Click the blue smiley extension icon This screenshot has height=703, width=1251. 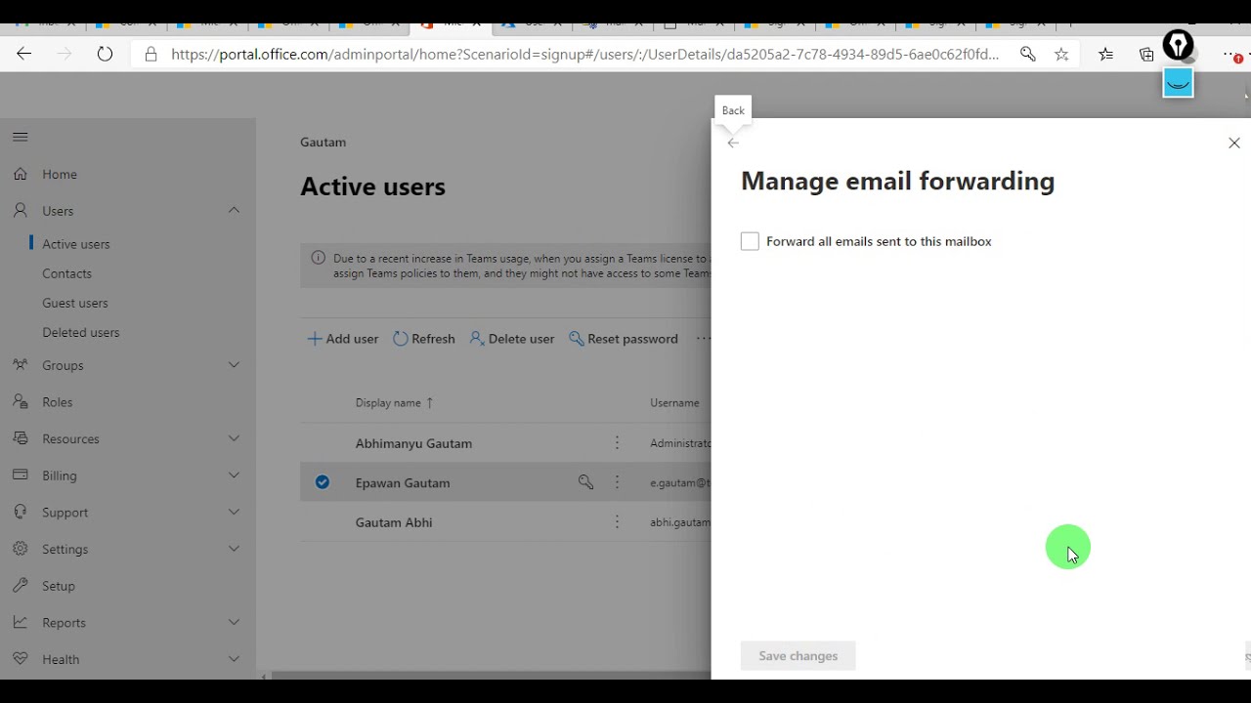1178,83
